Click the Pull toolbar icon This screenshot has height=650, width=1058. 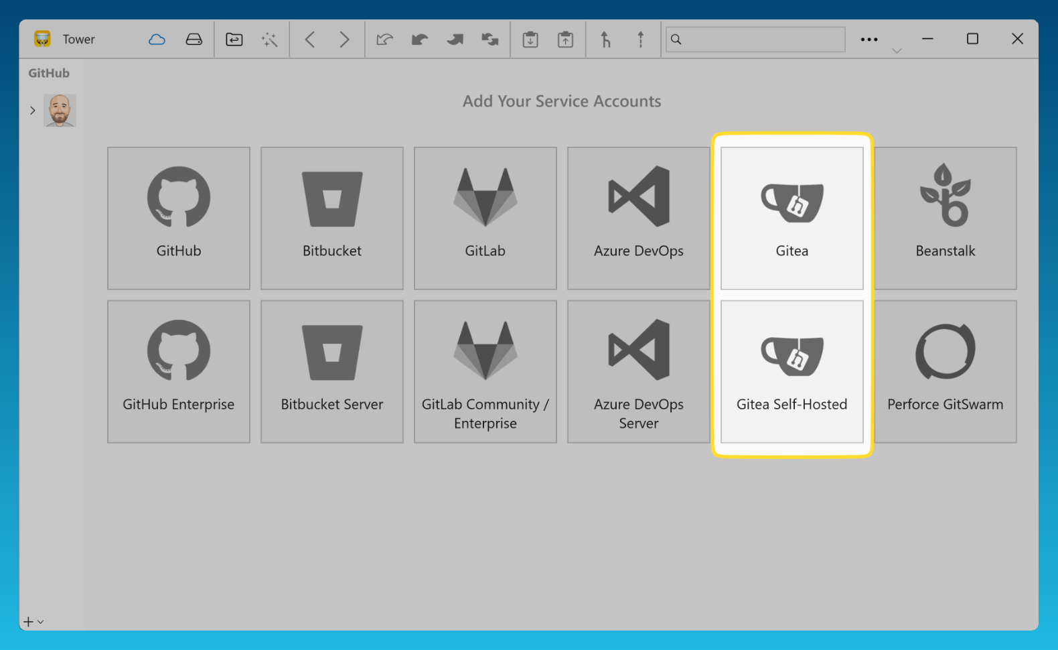pos(420,40)
